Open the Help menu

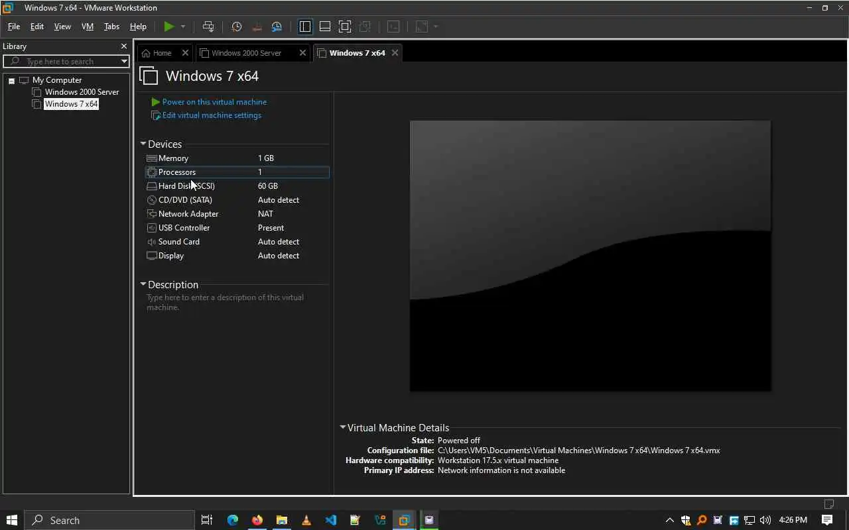point(138,26)
